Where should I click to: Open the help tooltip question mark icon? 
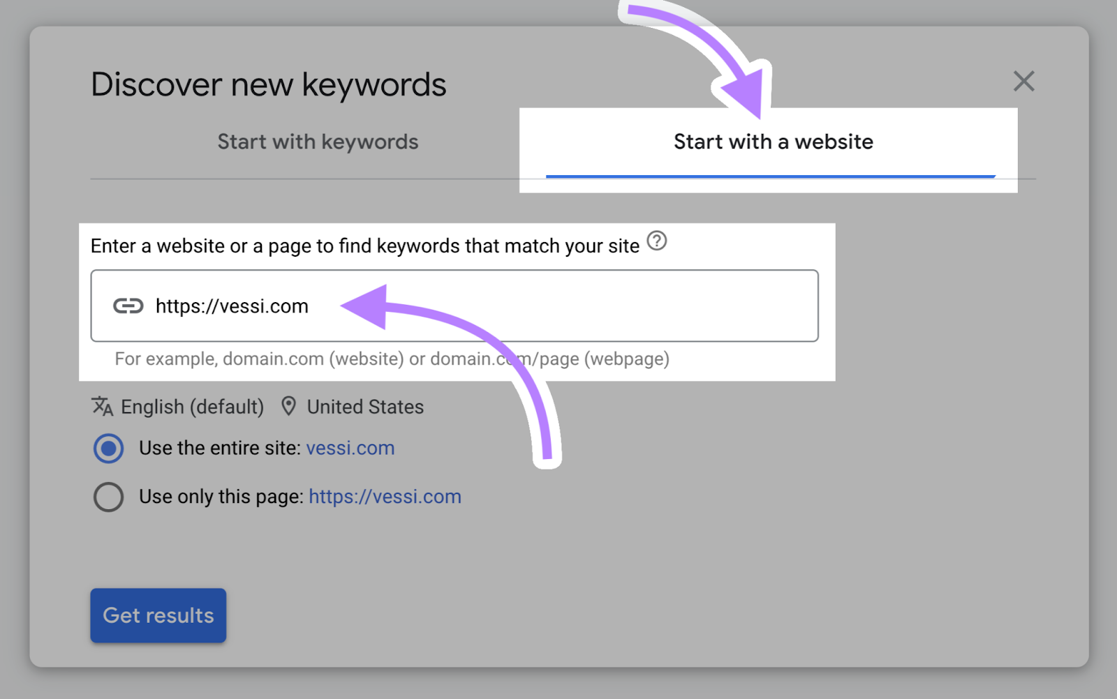(x=657, y=242)
